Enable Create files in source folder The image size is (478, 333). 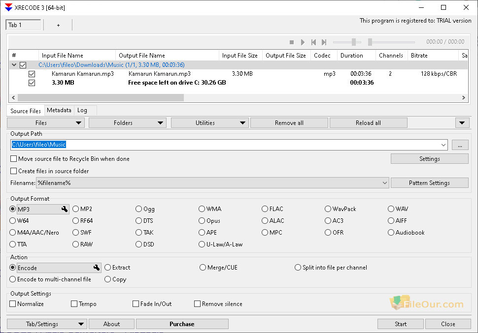pos(14,171)
